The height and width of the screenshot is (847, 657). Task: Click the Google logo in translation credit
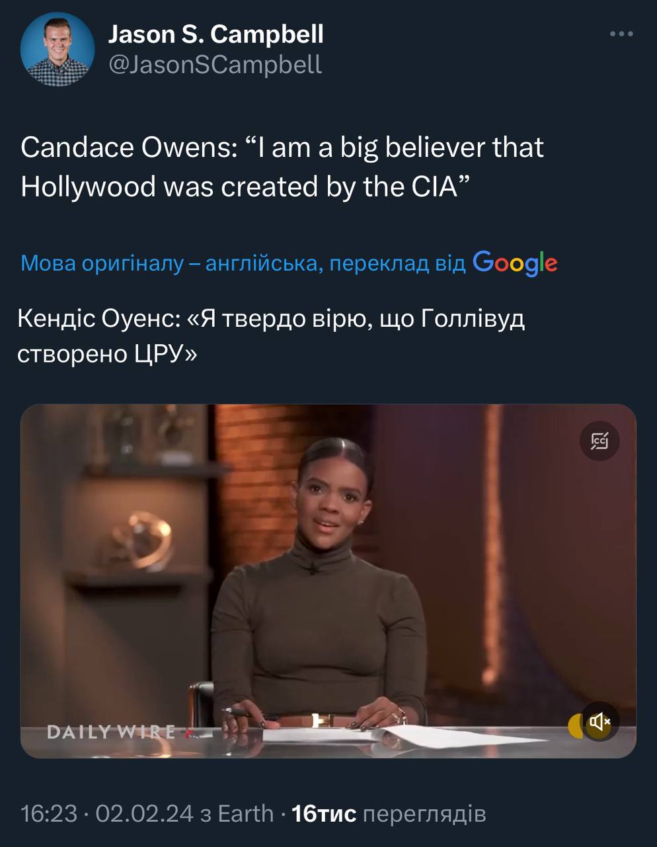[x=516, y=263]
